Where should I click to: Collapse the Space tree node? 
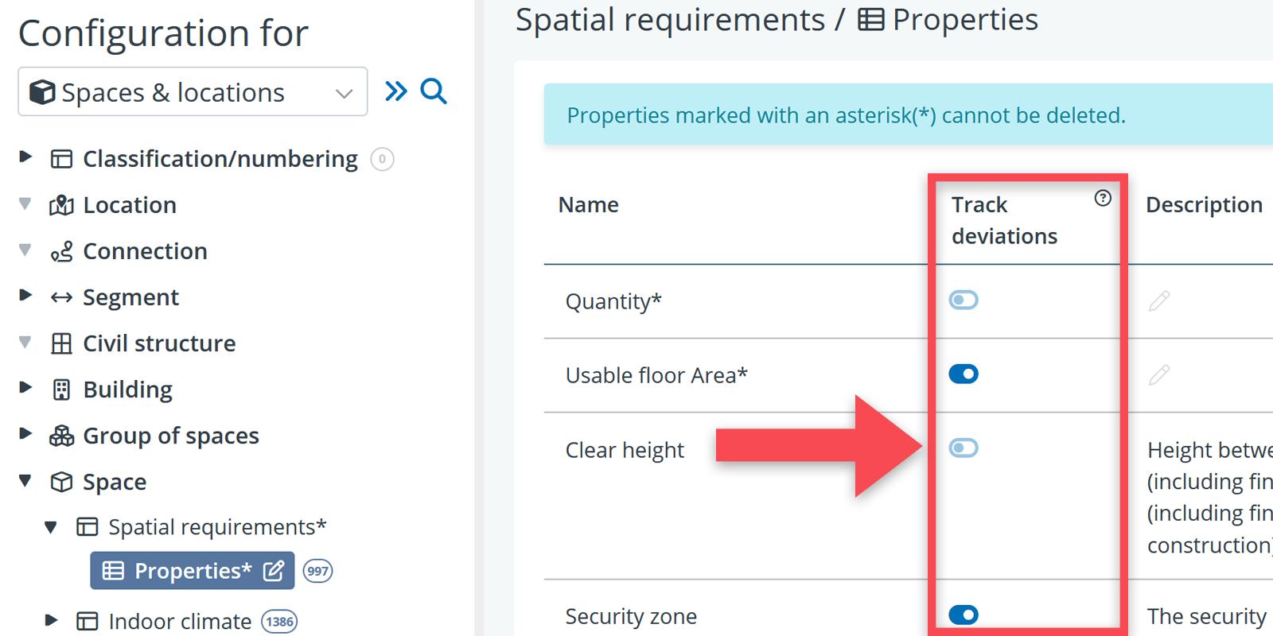pos(25,481)
